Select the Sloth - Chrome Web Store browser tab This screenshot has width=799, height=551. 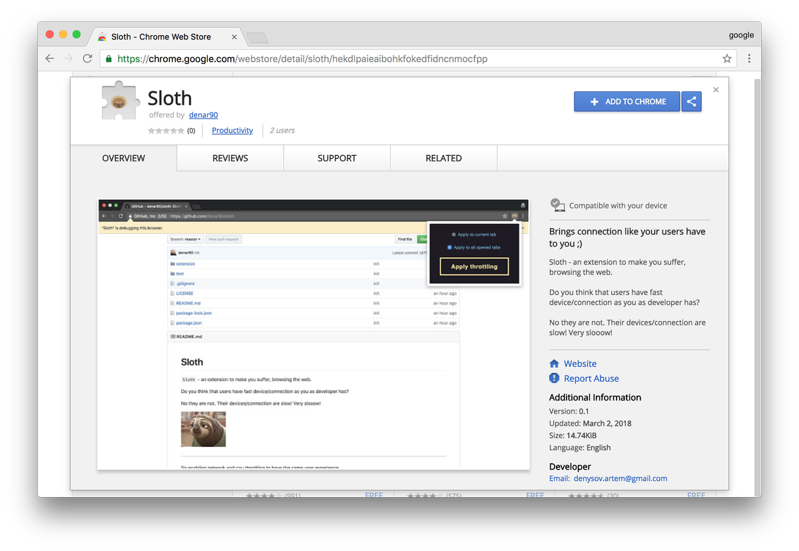coord(166,37)
